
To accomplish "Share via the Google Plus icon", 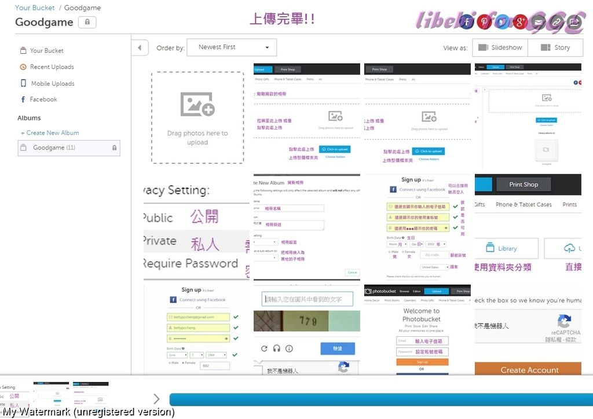I will (520, 22).
